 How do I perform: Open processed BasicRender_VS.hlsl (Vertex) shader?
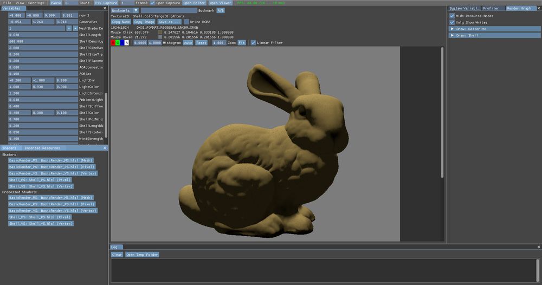(53, 210)
